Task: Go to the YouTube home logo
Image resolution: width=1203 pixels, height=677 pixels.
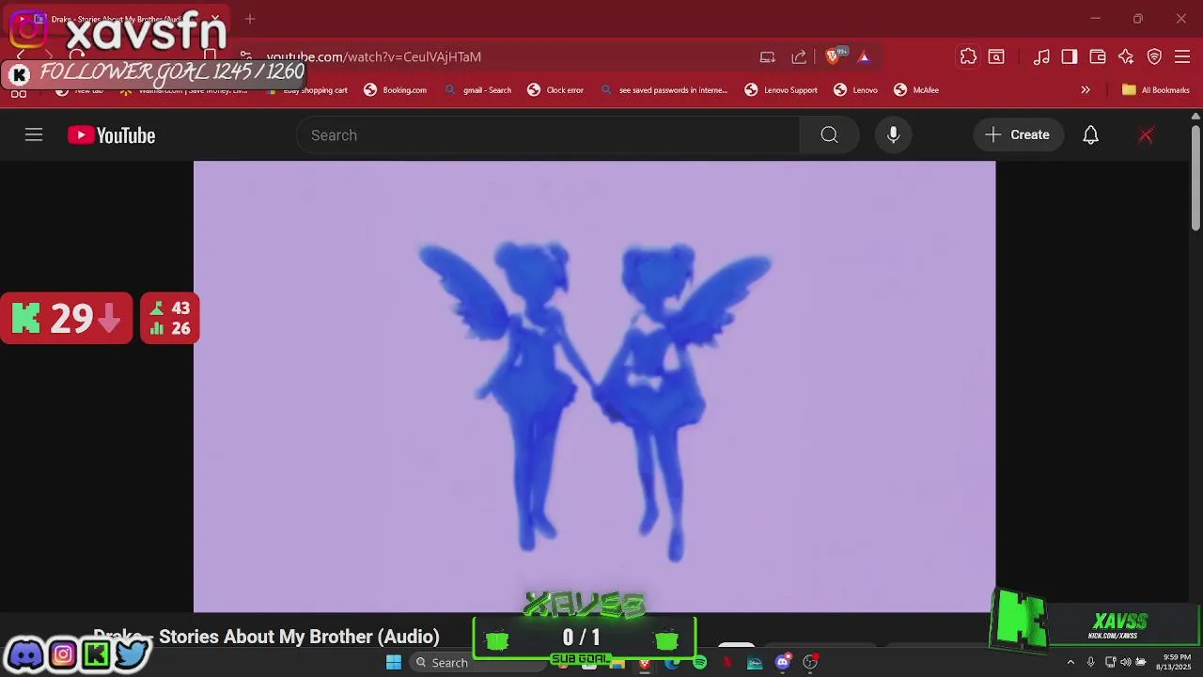Action: (x=111, y=135)
